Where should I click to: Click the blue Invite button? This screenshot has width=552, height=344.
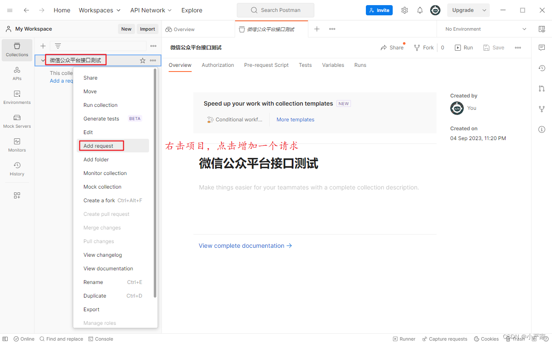[x=379, y=10]
